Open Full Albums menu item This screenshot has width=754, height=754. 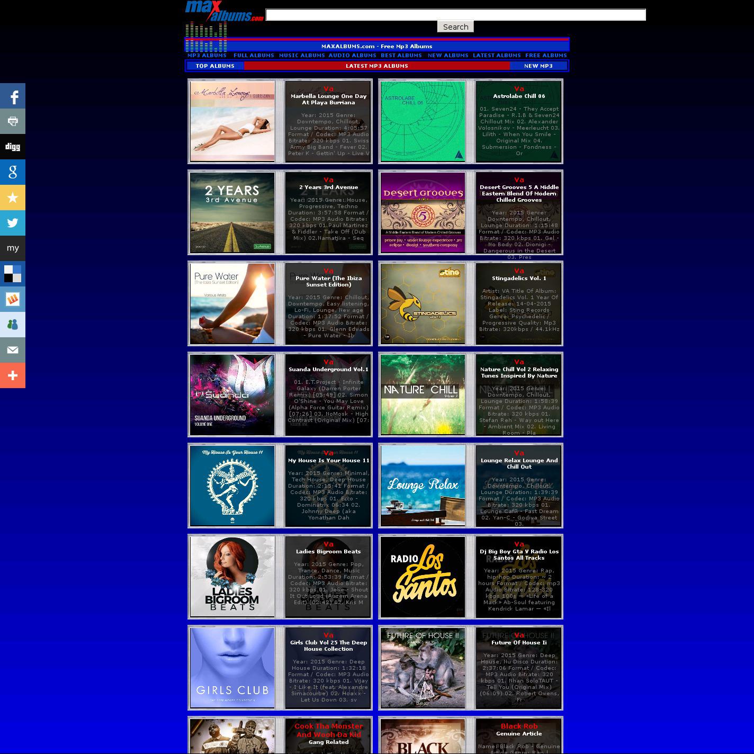click(254, 56)
